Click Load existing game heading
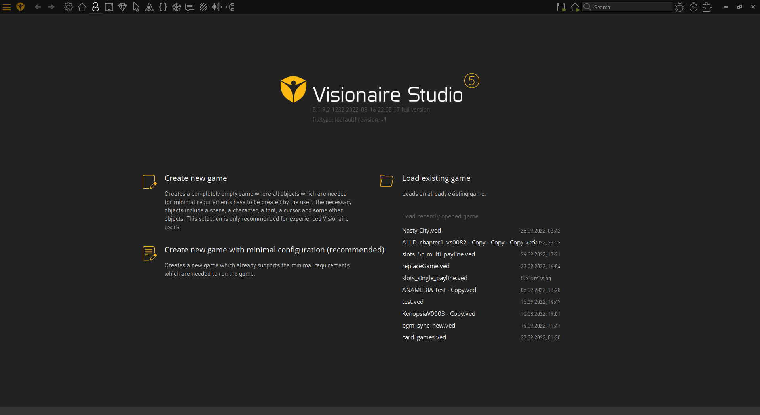Image resolution: width=760 pixels, height=415 pixels. (x=436, y=178)
